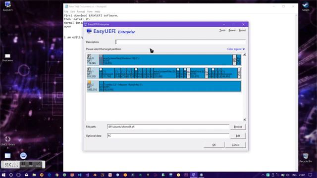Screen dimensions: 317x178
Task: Open the Power menu in EasyUEFI
Action: click(x=232, y=30)
